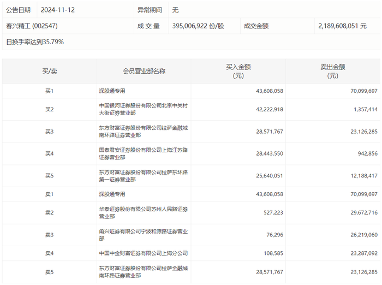Select sell amount 12,188,417
The width and height of the screenshot is (382, 285).
[364, 176]
